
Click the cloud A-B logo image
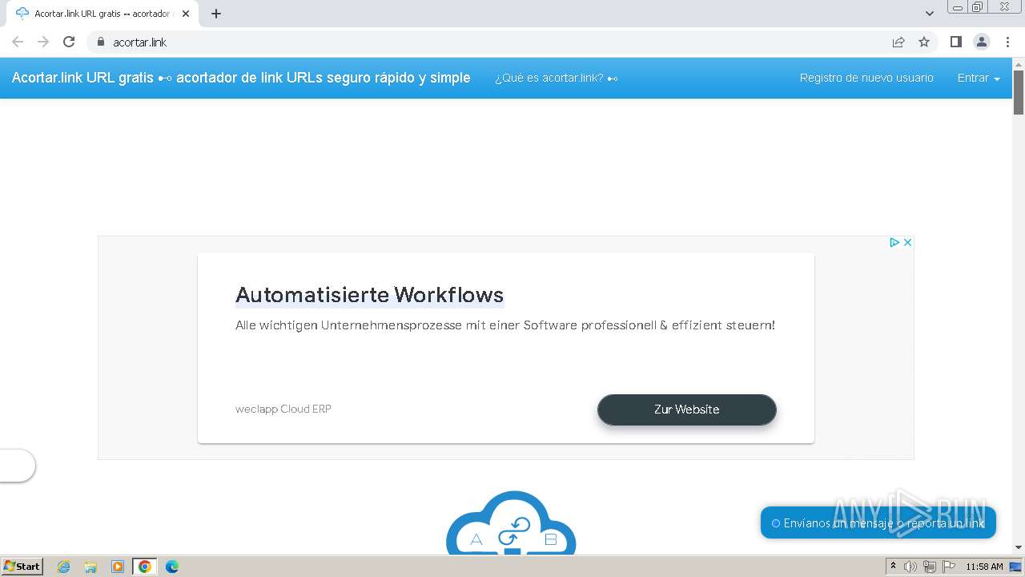(x=511, y=523)
